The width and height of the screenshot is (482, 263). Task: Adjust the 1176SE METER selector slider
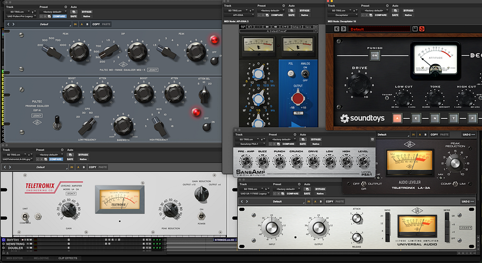point(447,227)
